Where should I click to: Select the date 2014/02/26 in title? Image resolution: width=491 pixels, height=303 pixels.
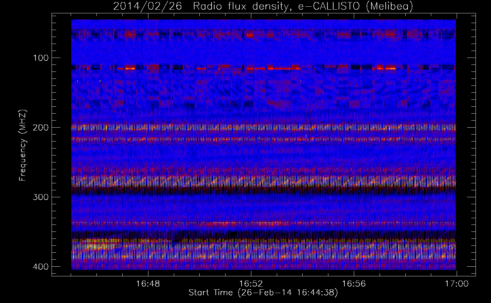147,6
